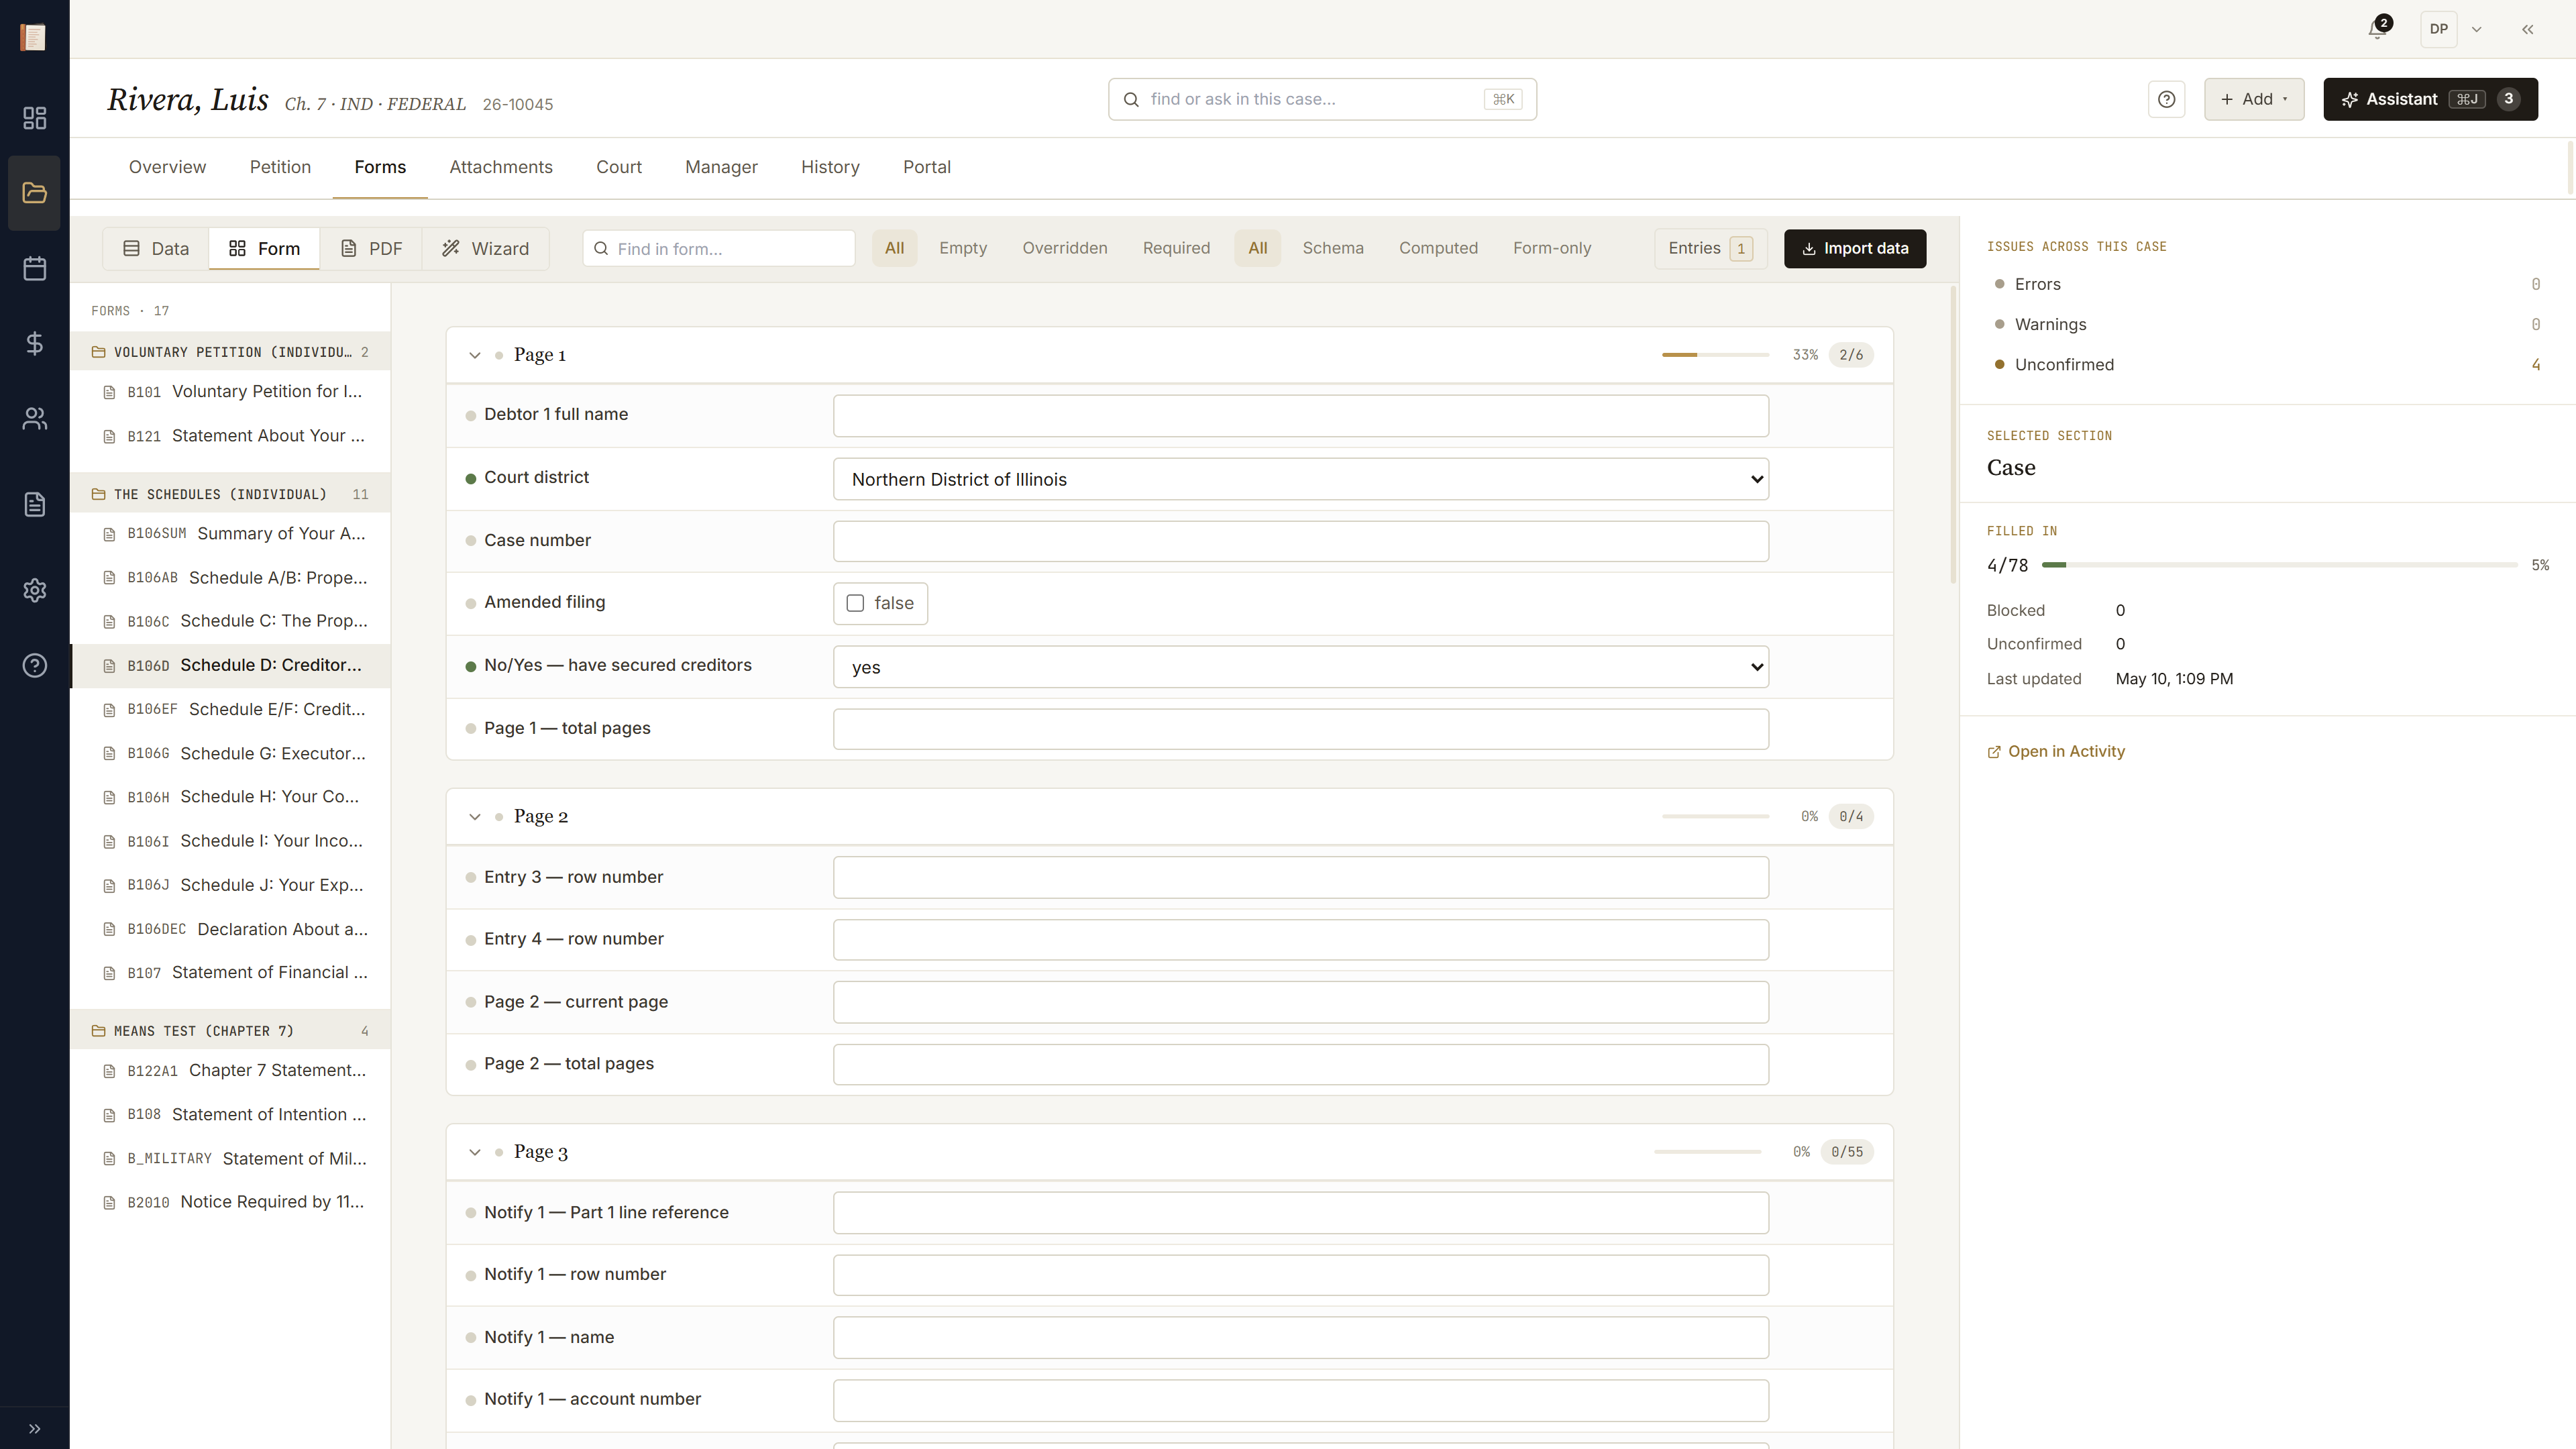Image resolution: width=2576 pixels, height=1449 pixels.
Task: Select the Form view toggle
Action: click(x=264, y=248)
